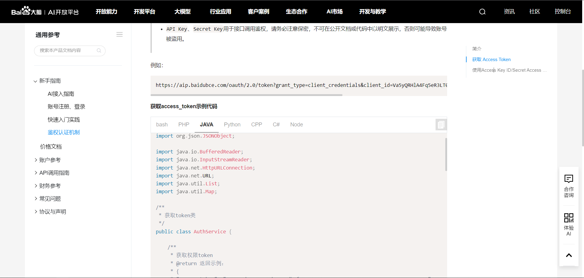Select the JAVA code tab
Screen dimensions: 584x278
pos(207,125)
